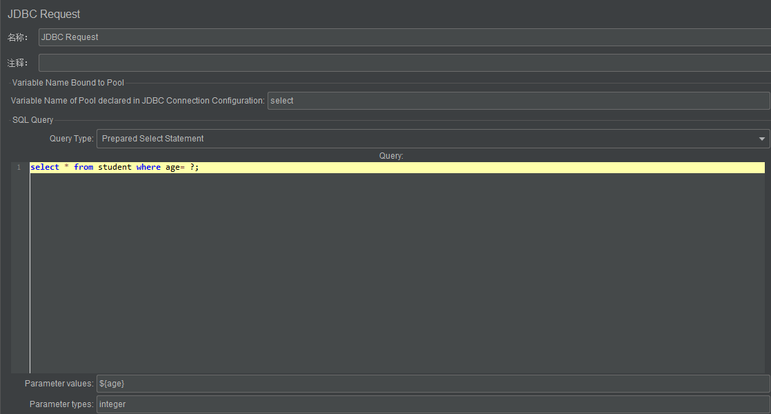The height and width of the screenshot is (414, 771).
Task: Click line number 1 in the query gutter
Action: coord(19,168)
